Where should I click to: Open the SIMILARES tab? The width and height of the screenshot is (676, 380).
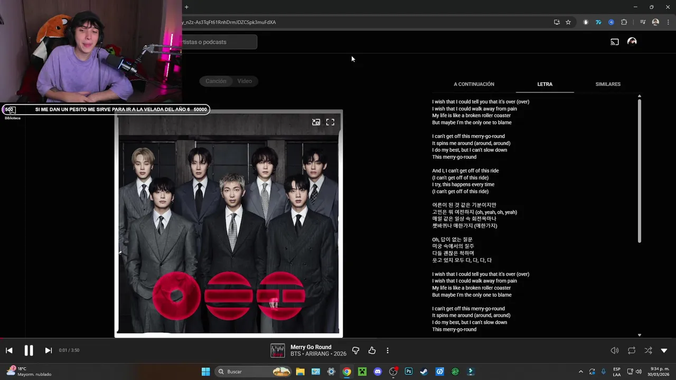(608, 84)
